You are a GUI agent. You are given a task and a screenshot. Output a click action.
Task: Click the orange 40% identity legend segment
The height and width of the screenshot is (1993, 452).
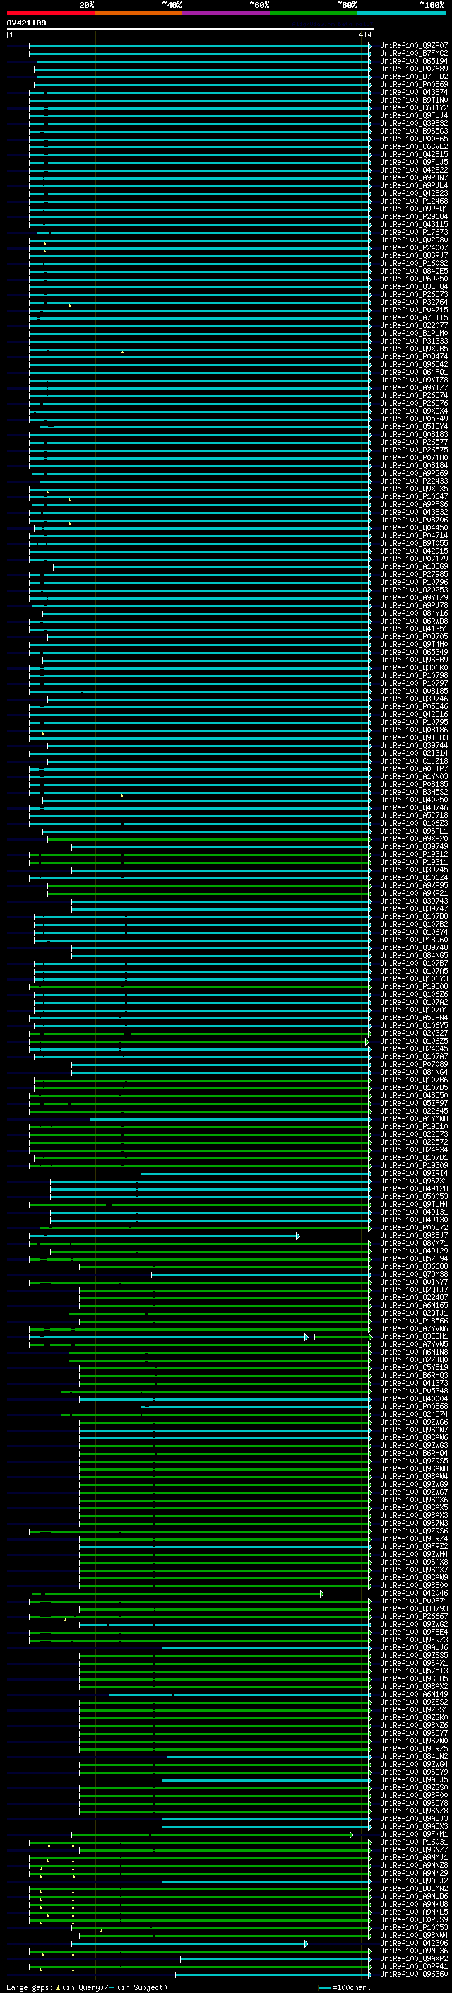pyautogui.click(x=138, y=13)
